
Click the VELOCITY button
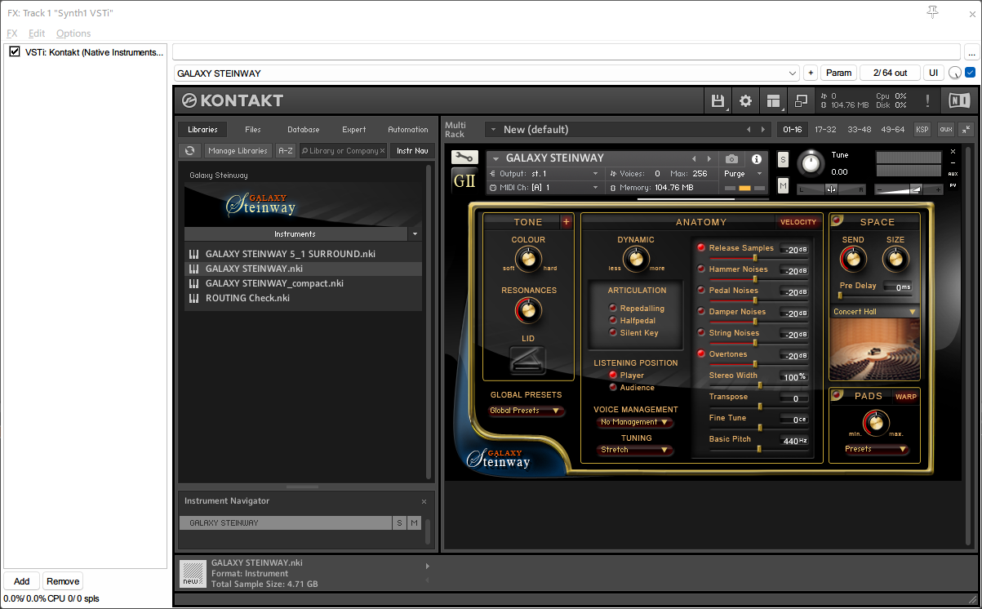798,222
